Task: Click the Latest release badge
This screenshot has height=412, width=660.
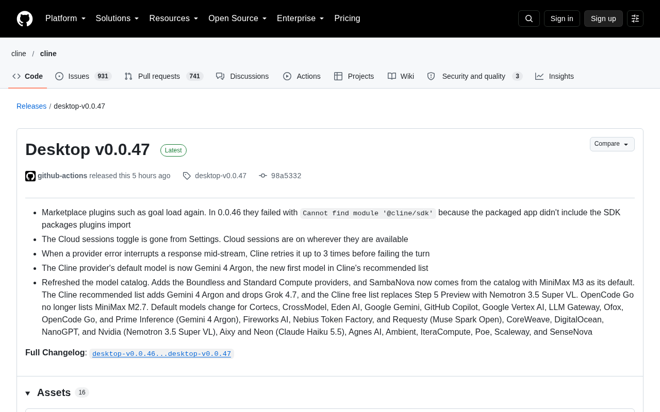Action: point(173,150)
